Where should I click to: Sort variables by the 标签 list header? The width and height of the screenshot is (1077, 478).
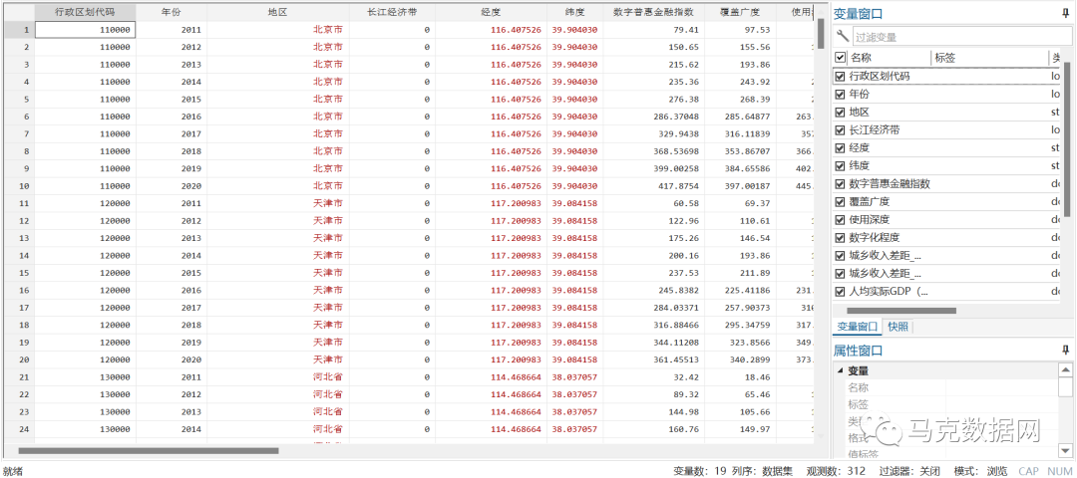(x=989, y=58)
